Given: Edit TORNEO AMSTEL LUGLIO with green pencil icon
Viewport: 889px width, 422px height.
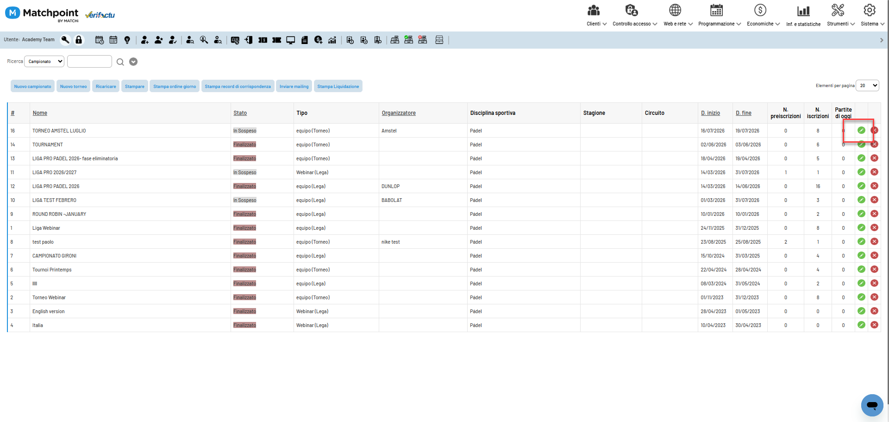Looking at the screenshot, I should click(x=861, y=131).
